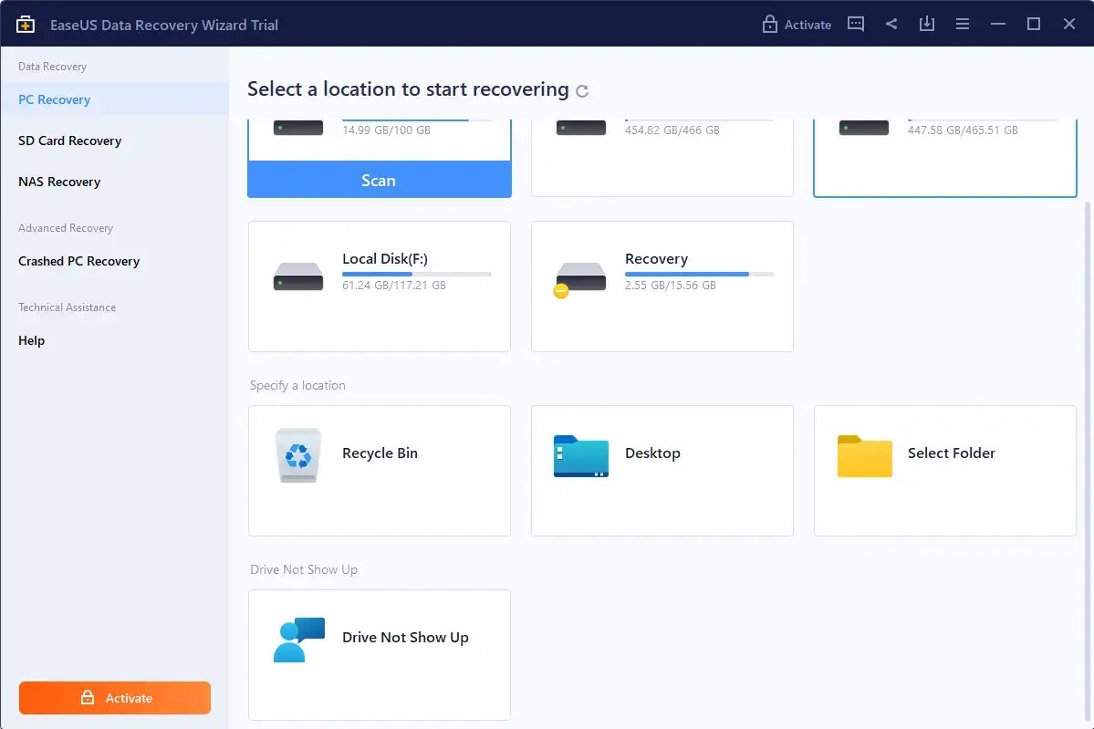Click the EaseUS first-aid logo icon
The height and width of the screenshot is (729, 1094).
tap(26, 25)
